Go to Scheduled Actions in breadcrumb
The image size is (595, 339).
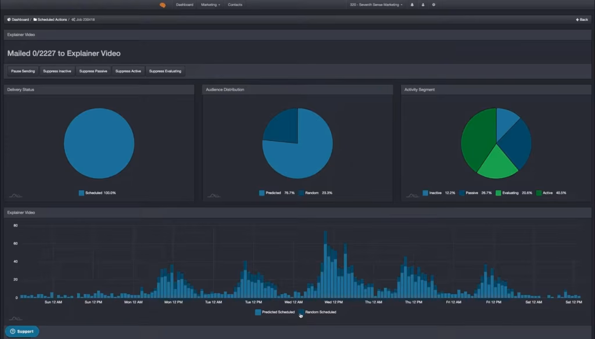click(51, 20)
